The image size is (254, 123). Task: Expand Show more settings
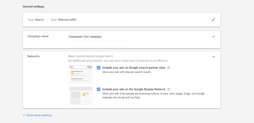click(39, 115)
